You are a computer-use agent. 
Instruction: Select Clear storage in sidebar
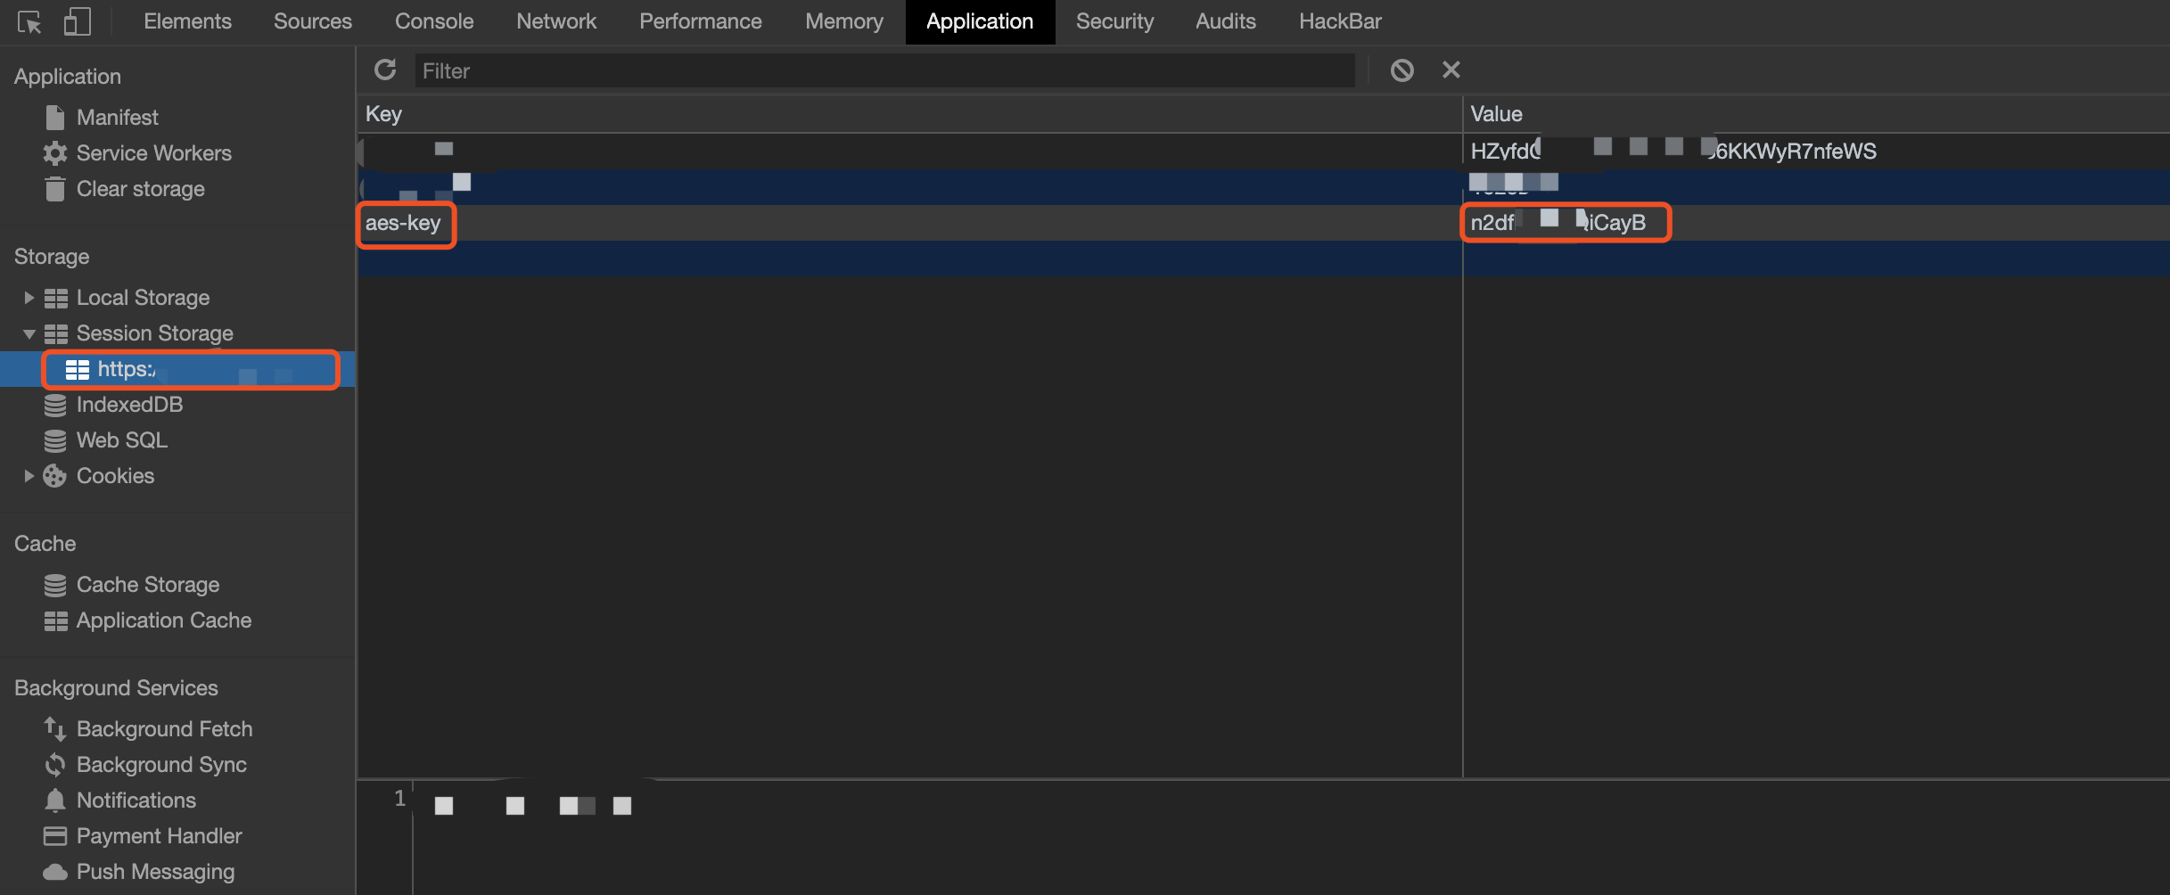tap(140, 189)
